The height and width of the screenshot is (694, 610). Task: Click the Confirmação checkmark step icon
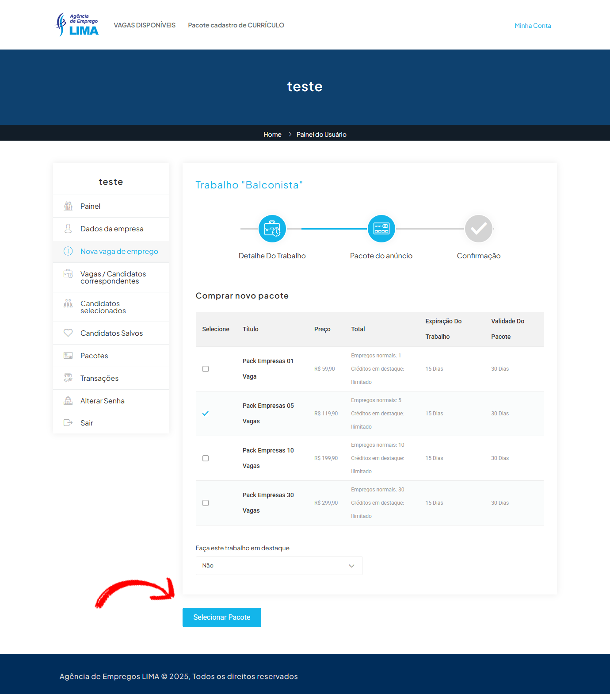[x=478, y=229]
